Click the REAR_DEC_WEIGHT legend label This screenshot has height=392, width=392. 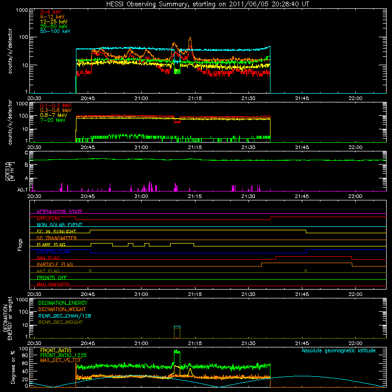click(x=60, y=322)
